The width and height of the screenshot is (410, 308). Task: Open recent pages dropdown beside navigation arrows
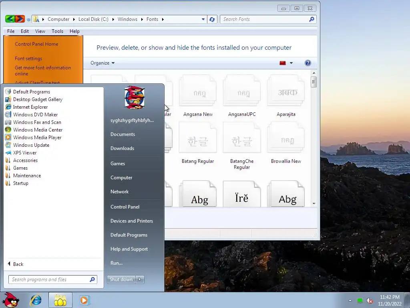coord(28,20)
